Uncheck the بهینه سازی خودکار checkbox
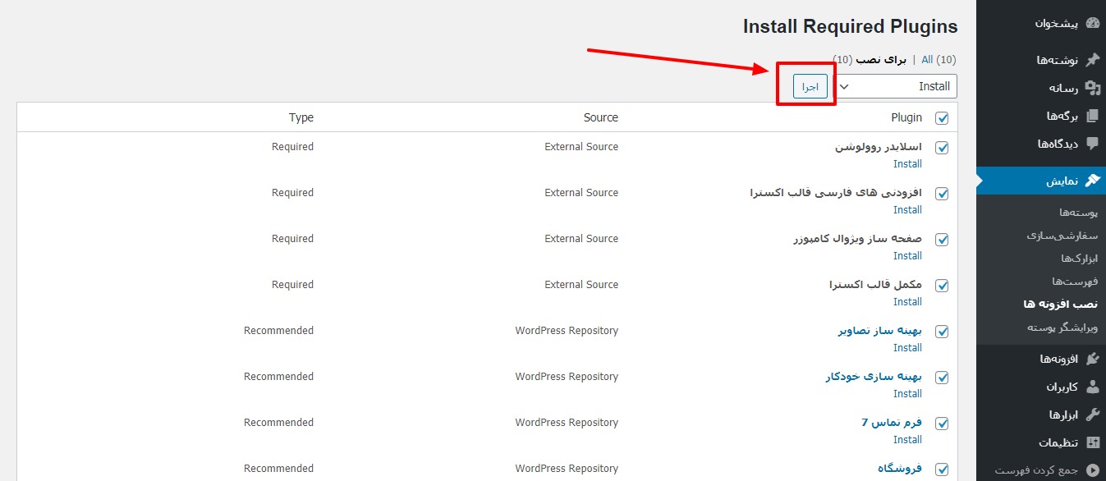This screenshot has height=481, width=1106. (942, 378)
